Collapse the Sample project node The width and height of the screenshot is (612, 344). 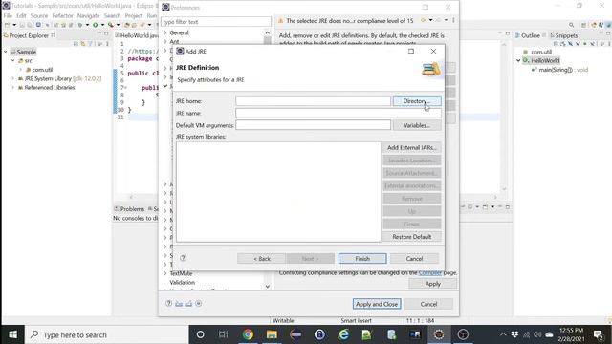(x=6, y=52)
